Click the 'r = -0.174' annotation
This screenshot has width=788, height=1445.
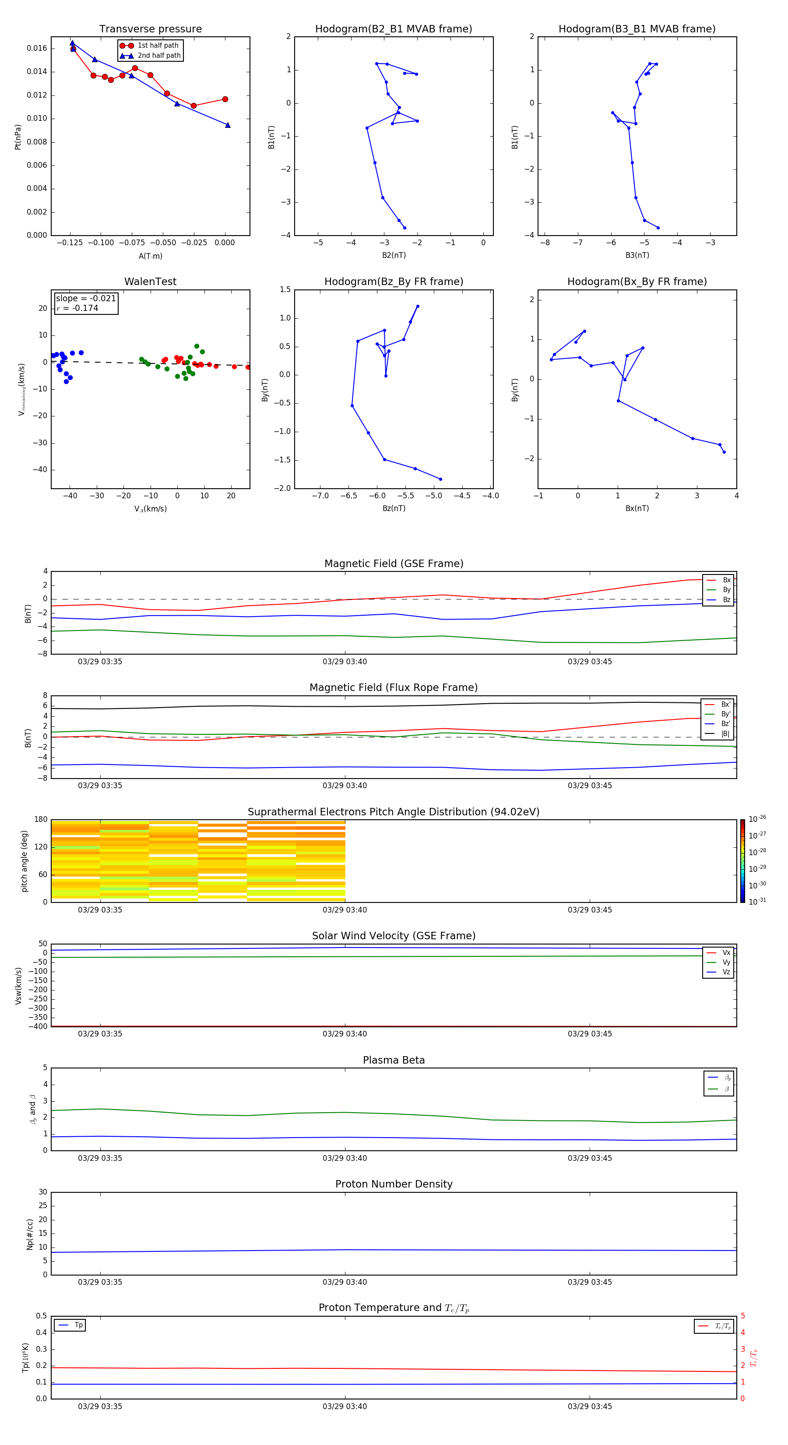pos(77,308)
